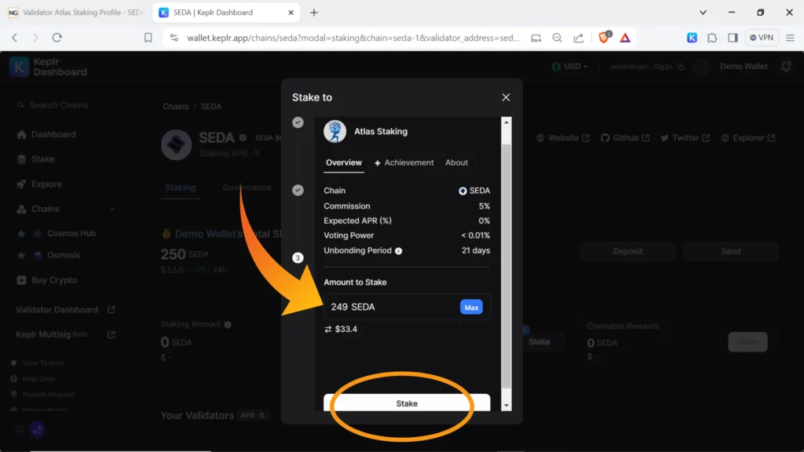Click the notification bell icon

[x=786, y=67]
